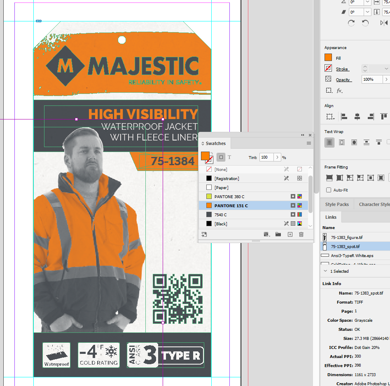Switch to the Character Styles tab
The height and width of the screenshot is (386, 390).
coord(374,204)
